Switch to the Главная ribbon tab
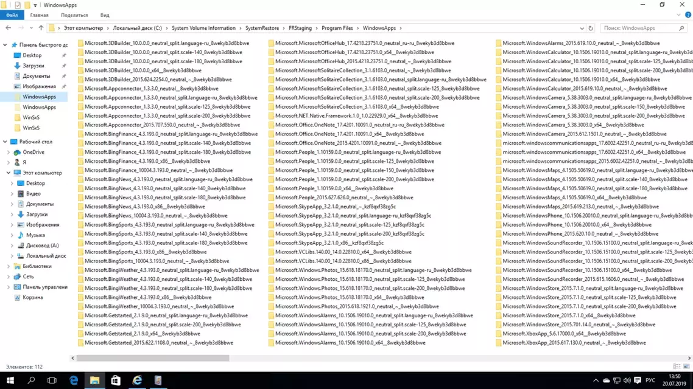 click(40, 15)
